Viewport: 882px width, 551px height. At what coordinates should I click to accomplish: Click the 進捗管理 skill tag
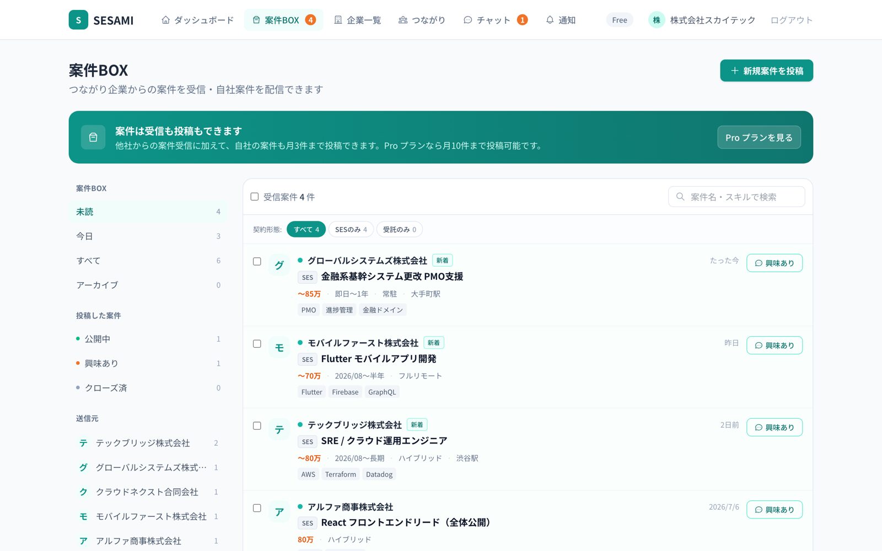339,310
